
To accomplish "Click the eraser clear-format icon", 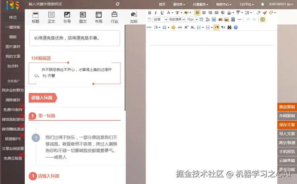I will click(258, 13).
